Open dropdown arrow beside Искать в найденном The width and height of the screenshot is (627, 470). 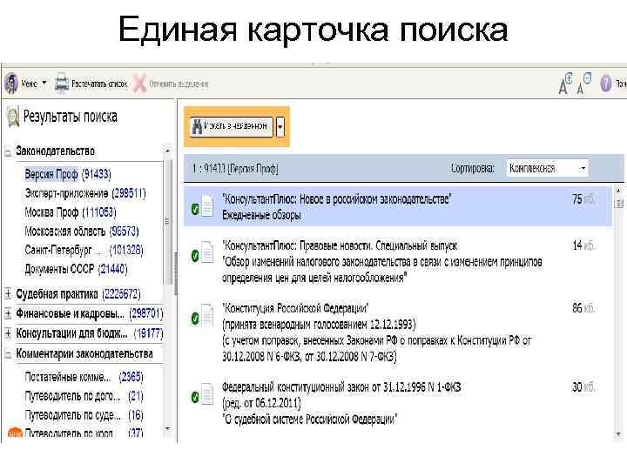(x=280, y=127)
